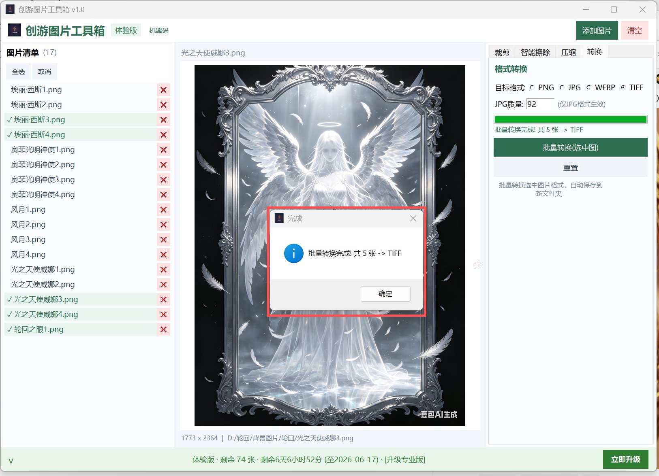Image resolution: width=659 pixels, height=476 pixels.
Task: Click the 批量转换(选中图) button
Action: pos(570,147)
